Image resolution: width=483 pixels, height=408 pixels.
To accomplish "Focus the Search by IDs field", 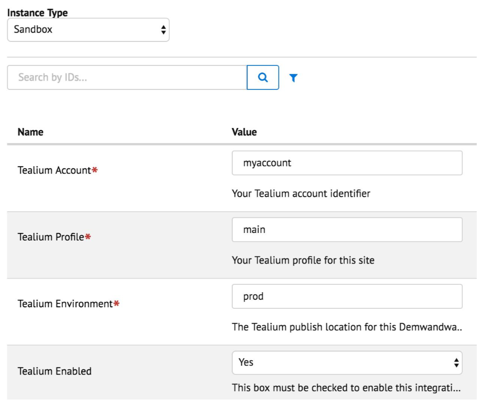I will 127,78.
